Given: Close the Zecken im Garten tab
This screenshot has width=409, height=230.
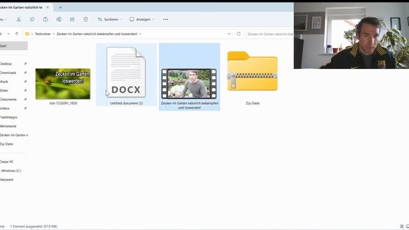Looking at the screenshot, I should 47,8.
